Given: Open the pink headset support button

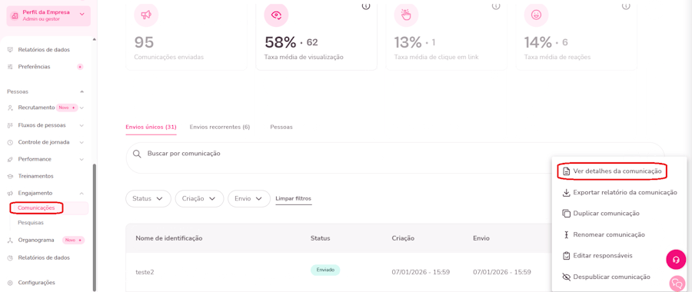Looking at the screenshot, I should pos(676,260).
